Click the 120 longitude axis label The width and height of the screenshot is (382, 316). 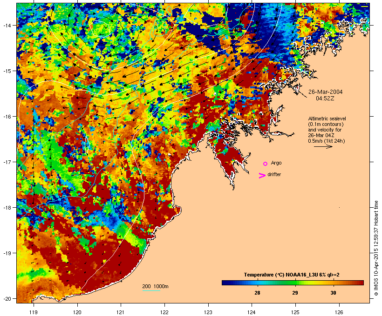(x=77, y=312)
